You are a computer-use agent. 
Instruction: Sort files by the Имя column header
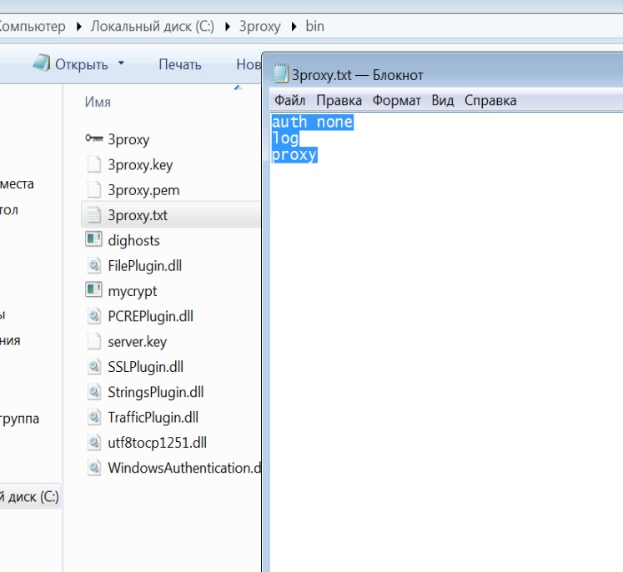click(98, 102)
